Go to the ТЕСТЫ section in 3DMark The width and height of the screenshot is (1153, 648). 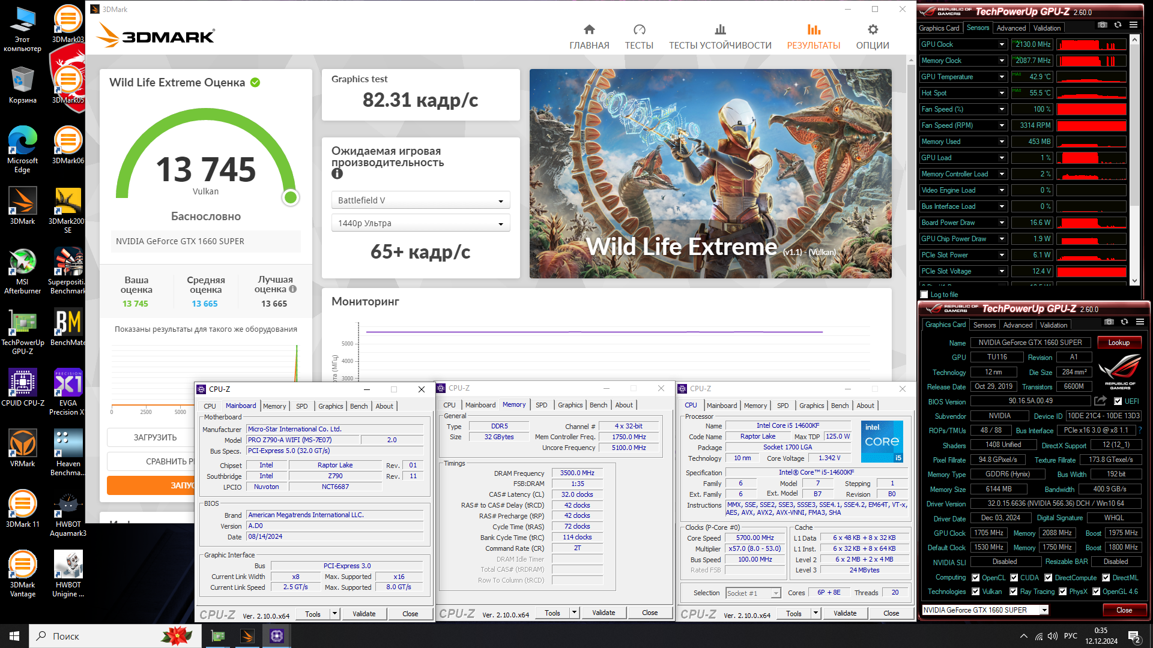(639, 37)
